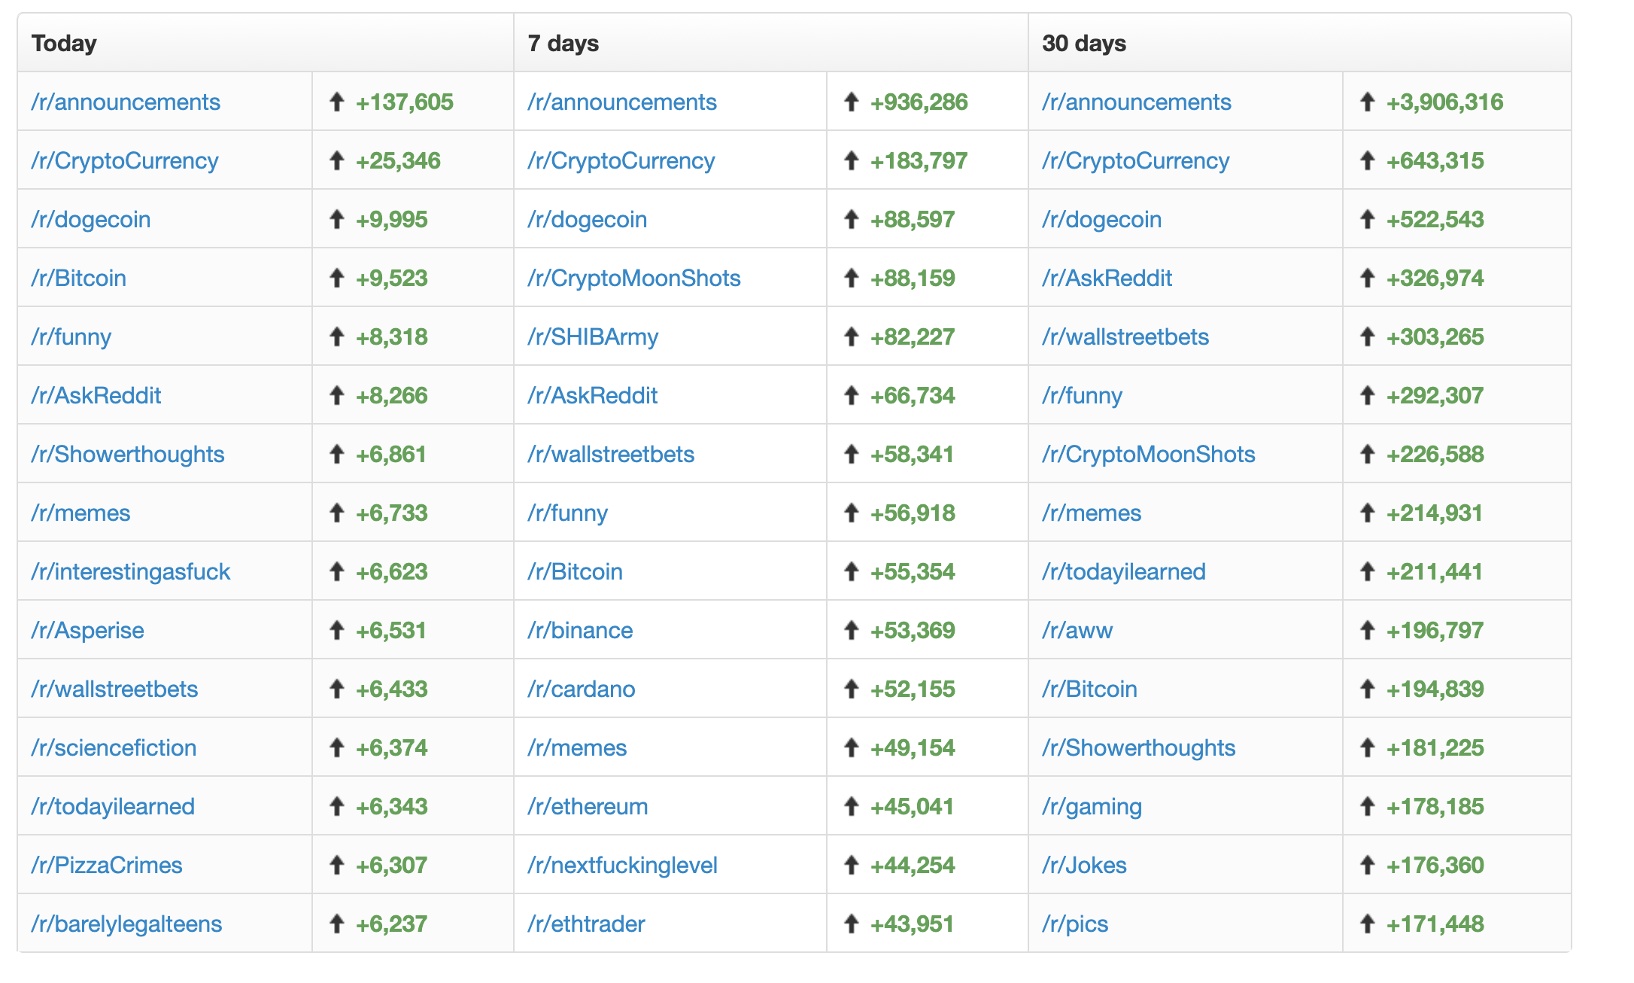1634x983 pixels.
Task: Visit the /r/cardano link
Action: click(x=582, y=689)
